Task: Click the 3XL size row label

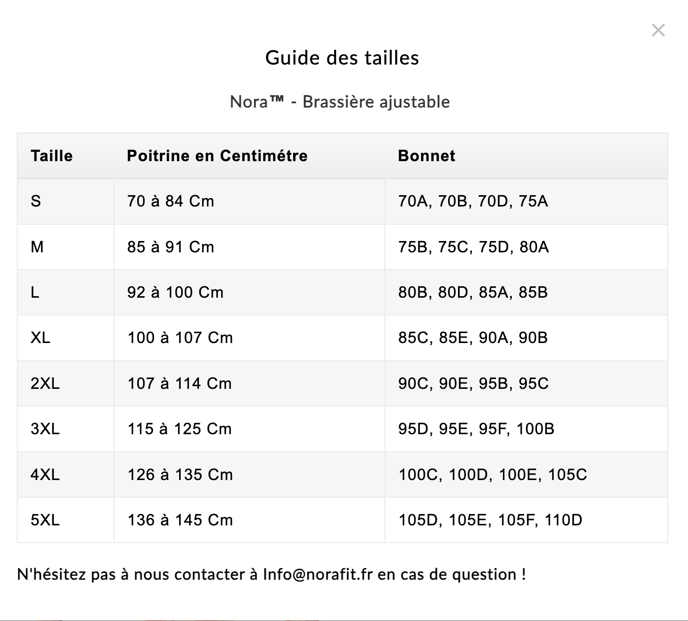Action: 45,429
